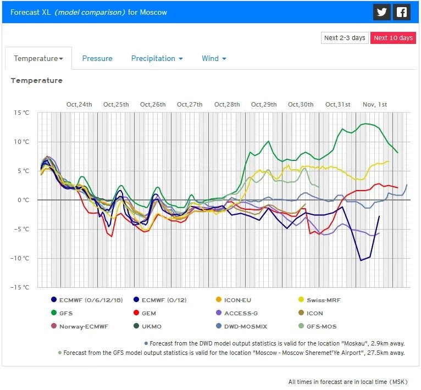Click the purple ACCESS-G legend dot
This screenshot has width=421, height=390.
[219, 313]
